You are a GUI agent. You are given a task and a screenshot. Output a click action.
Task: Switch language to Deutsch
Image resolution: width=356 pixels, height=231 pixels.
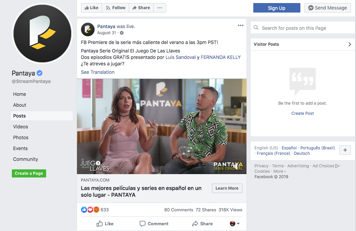click(302, 153)
